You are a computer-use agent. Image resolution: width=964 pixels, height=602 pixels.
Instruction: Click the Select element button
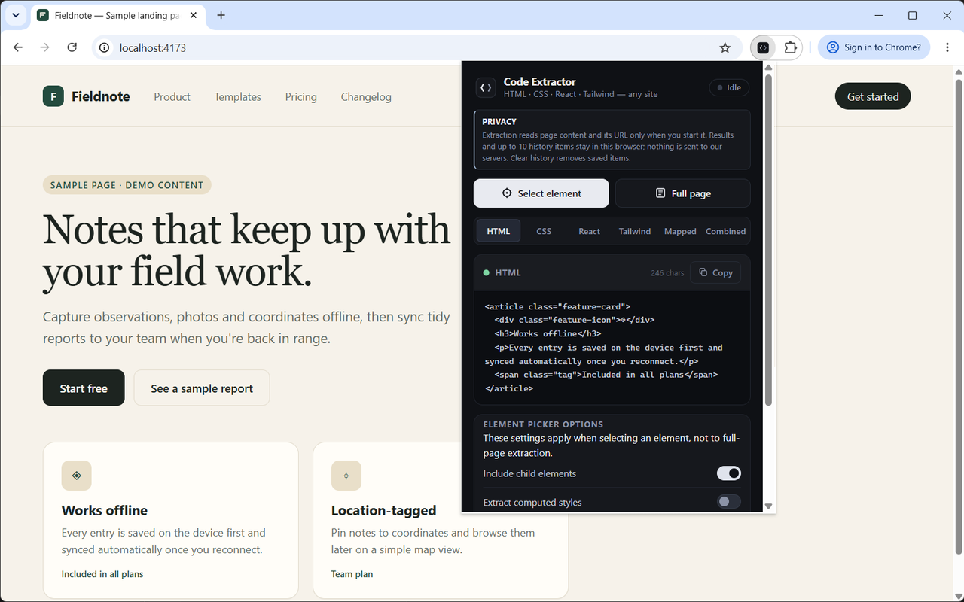pos(541,193)
